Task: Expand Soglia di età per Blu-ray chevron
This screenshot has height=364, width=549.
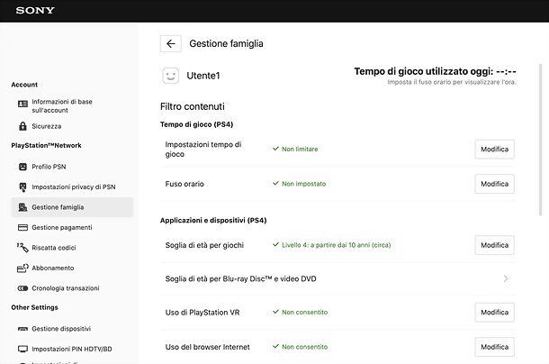Action: 506,278
